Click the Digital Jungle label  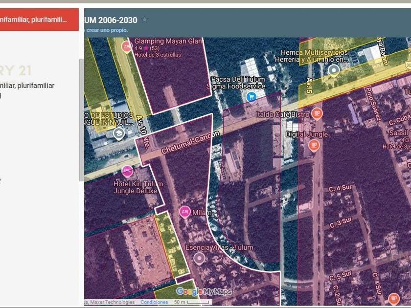click(306, 134)
